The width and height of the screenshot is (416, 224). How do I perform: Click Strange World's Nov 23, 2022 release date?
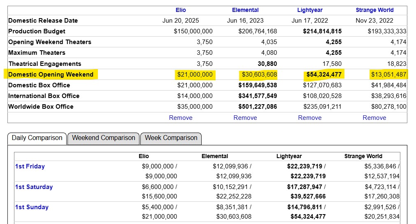pyautogui.click(x=374, y=21)
